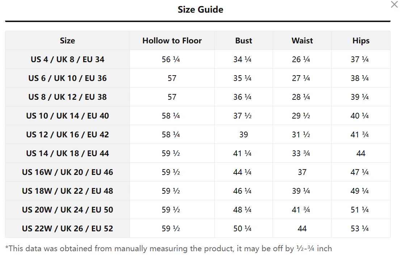Select the US 6 / UK 10 row
This screenshot has height=257, width=400.
67,78
